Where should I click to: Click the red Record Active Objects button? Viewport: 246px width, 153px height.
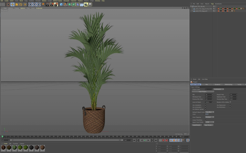coord(163,140)
